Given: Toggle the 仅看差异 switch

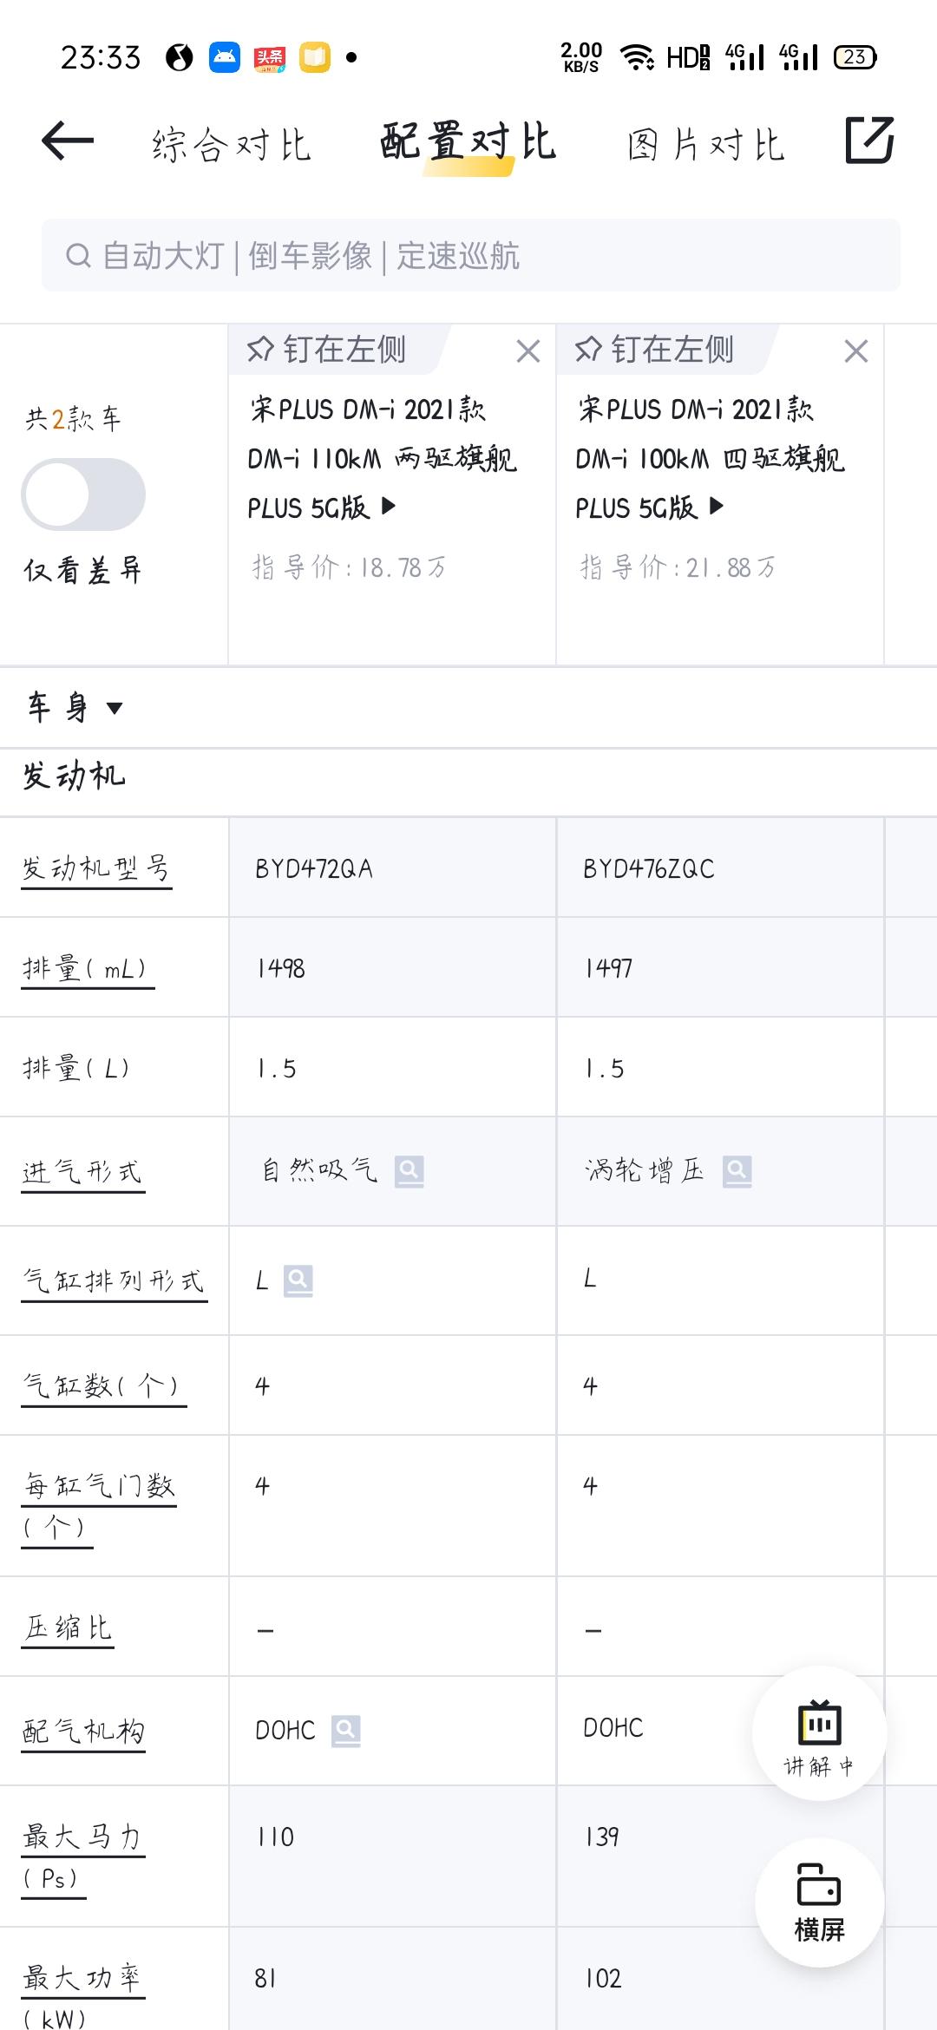Looking at the screenshot, I should click(83, 494).
